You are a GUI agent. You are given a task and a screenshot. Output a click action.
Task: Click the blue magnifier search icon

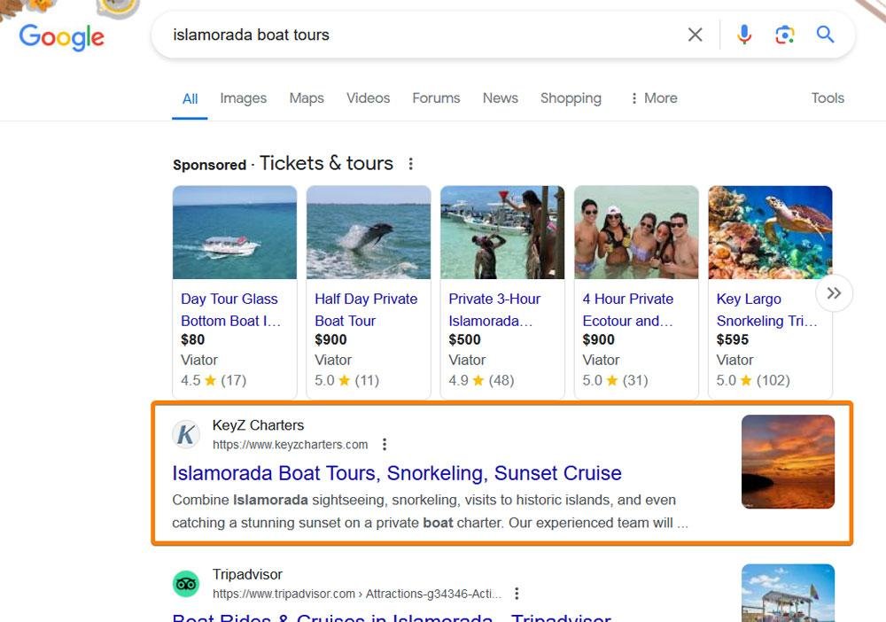click(x=826, y=35)
